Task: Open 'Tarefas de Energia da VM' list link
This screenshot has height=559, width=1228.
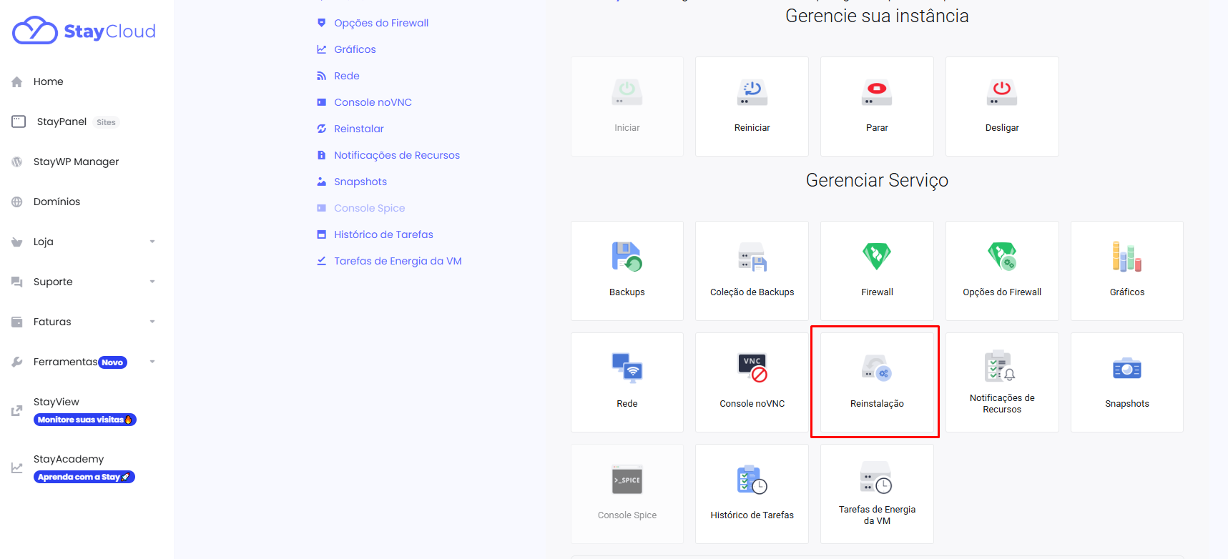Action: pos(398,261)
